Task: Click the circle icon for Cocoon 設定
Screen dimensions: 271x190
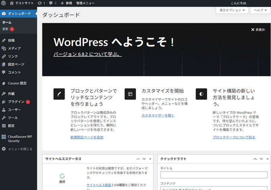Action: 4,83
